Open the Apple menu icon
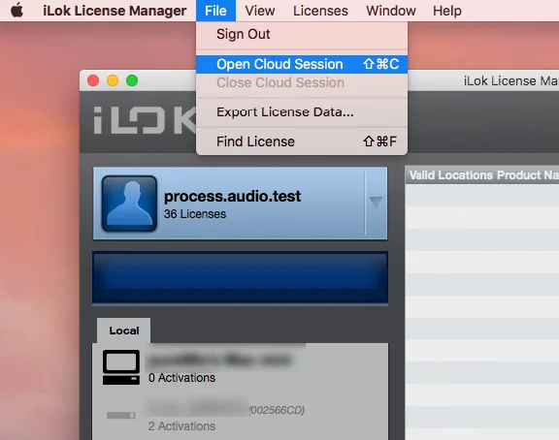Image resolution: width=559 pixels, height=440 pixels. (16, 11)
